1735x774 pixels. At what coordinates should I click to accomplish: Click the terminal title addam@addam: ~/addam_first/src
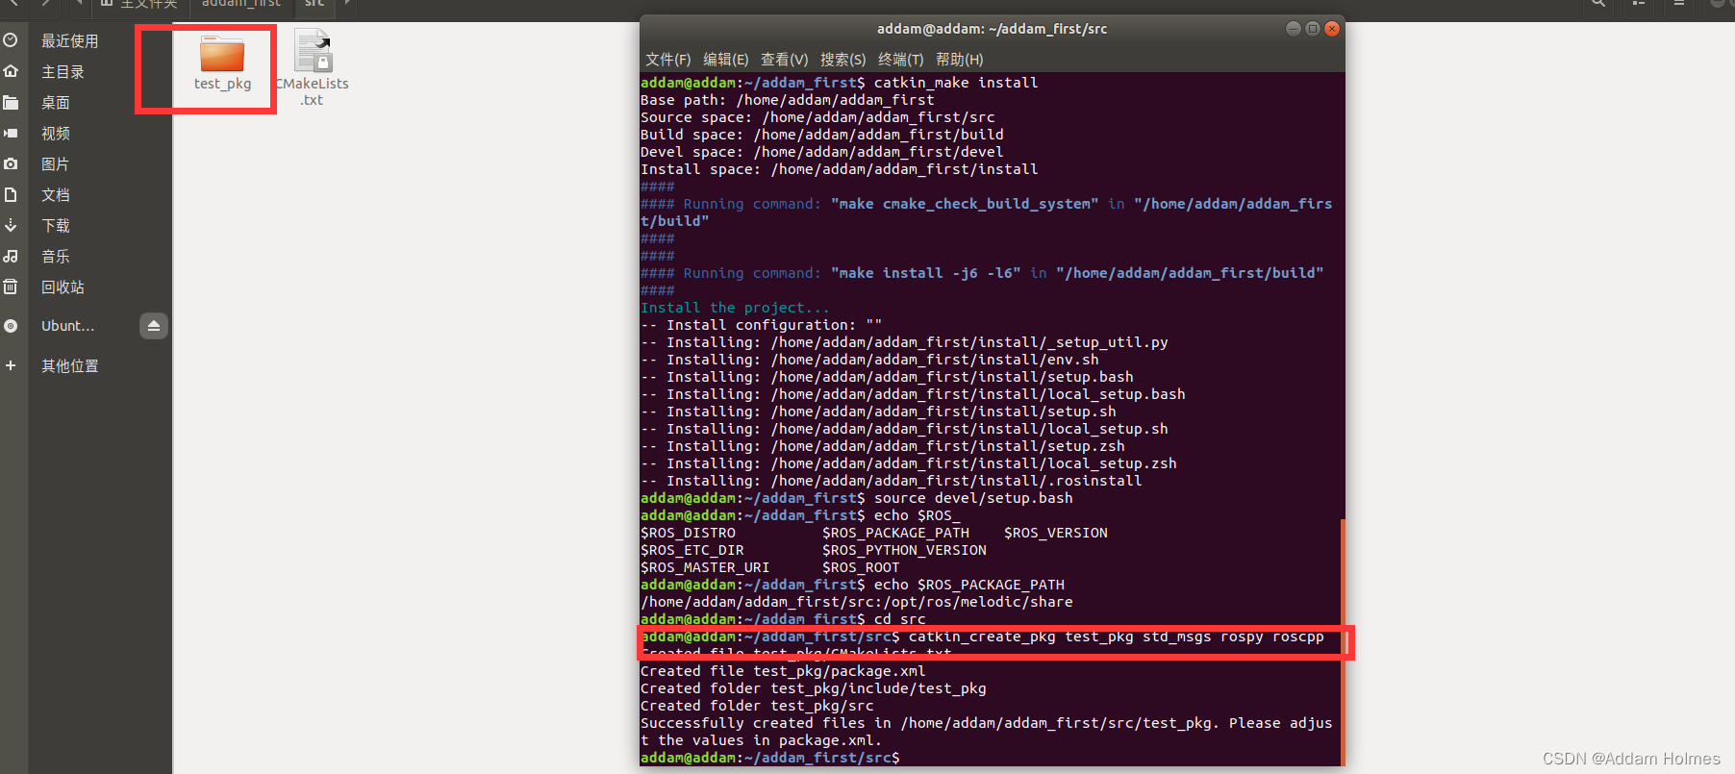(992, 29)
